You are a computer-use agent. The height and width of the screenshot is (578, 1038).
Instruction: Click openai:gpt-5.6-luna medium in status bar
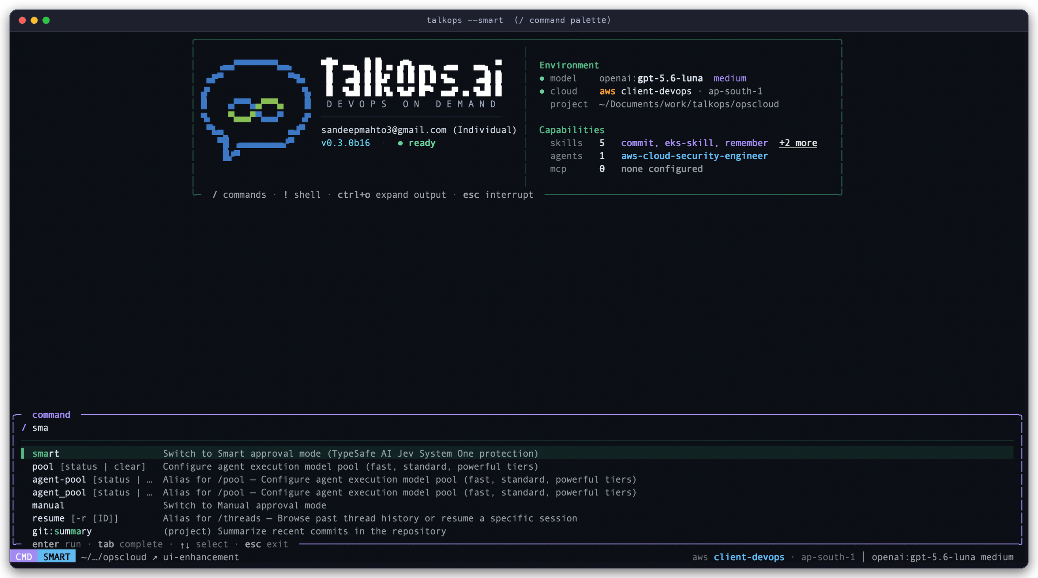pos(943,557)
